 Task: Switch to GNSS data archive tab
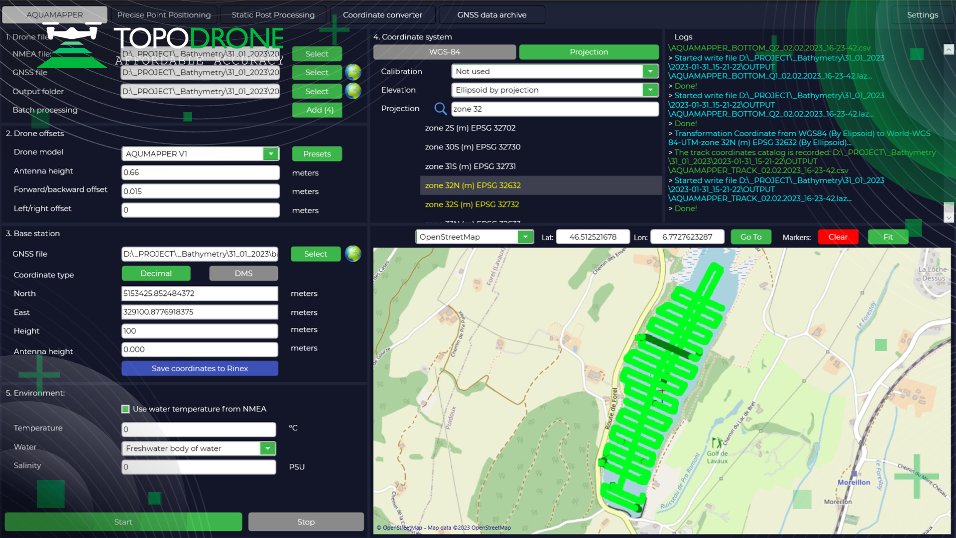[491, 15]
